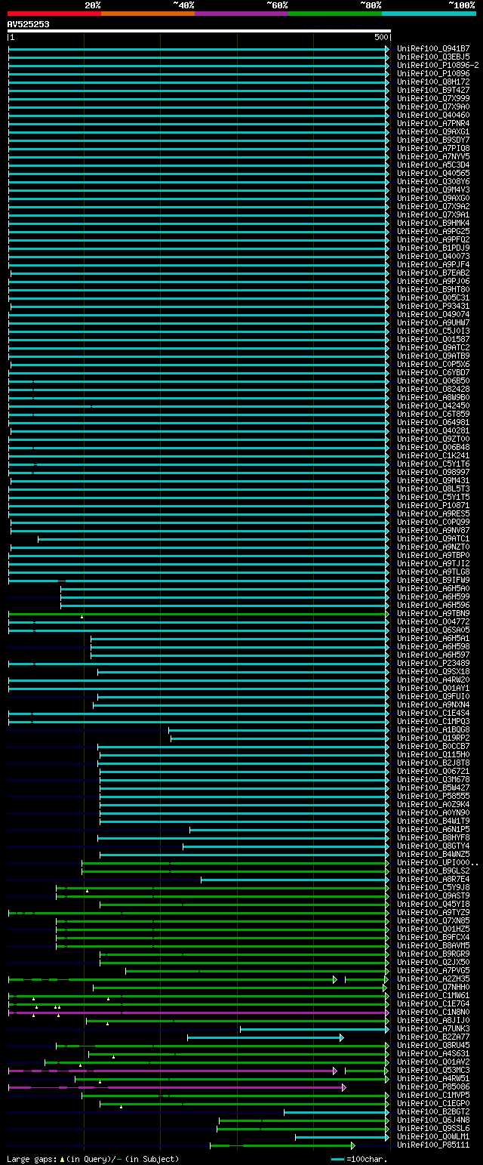Select hit label UniRef100_A6N1P5
Image resolution: width=483 pixels, height=1165 pixels.
click(x=433, y=830)
